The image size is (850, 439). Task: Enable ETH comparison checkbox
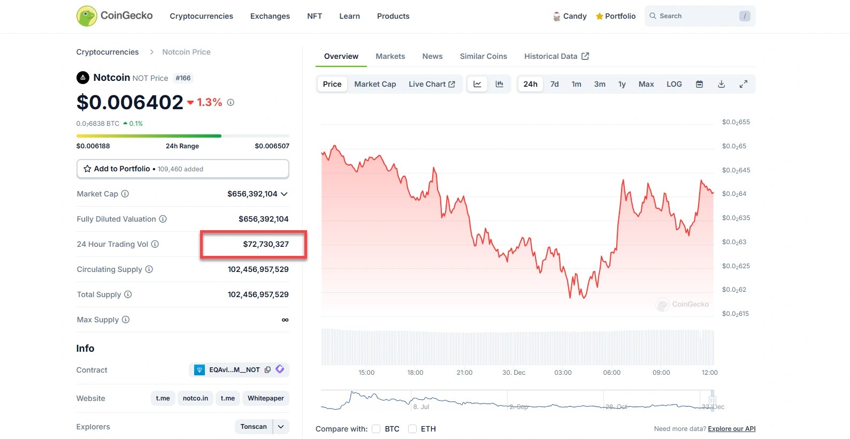[x=412, y=429]
